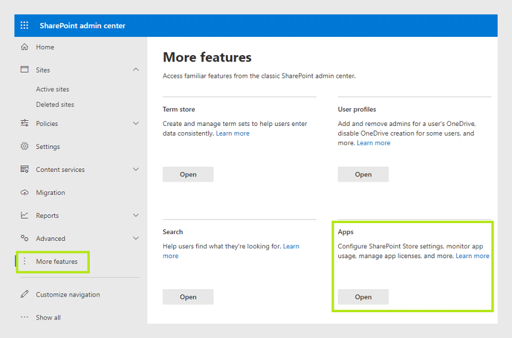
Task: Click the Home house icon
Action: point(25,47)
